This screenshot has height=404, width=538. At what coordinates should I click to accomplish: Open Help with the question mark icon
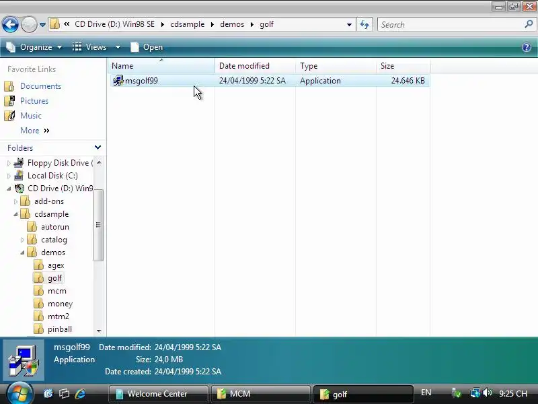pyautogui.click(x=527, y=47)
